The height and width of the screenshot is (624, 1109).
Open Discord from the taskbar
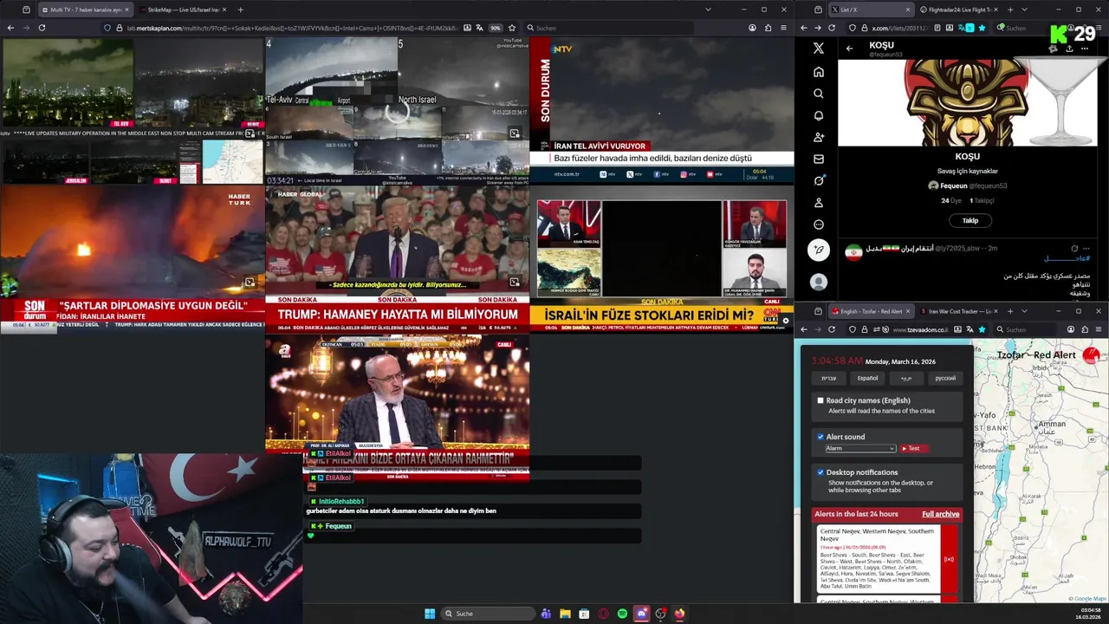641,614
